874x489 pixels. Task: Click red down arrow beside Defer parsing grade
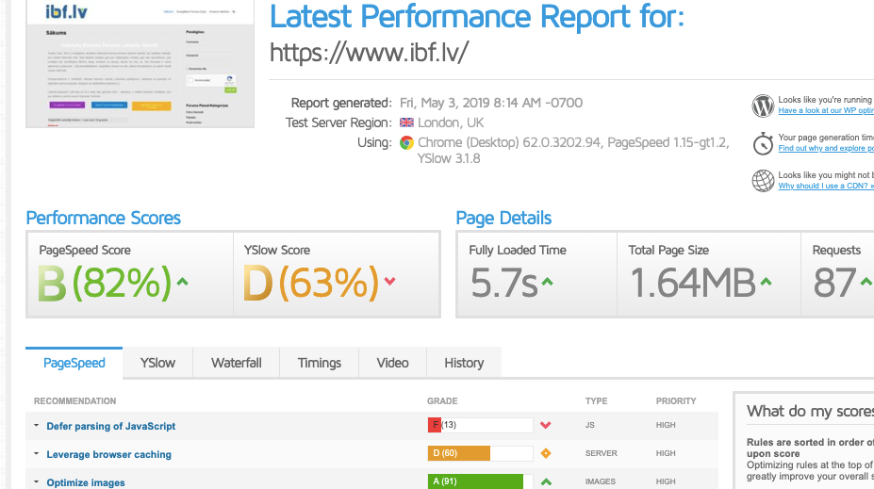pos(545,426)
